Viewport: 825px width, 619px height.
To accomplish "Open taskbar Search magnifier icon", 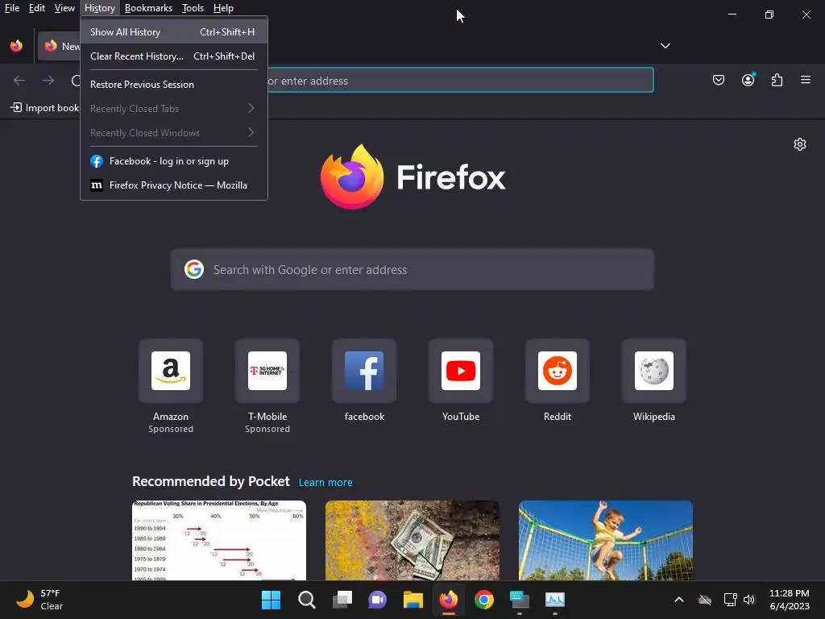I will pyautogui.click(x=307, y=600).
